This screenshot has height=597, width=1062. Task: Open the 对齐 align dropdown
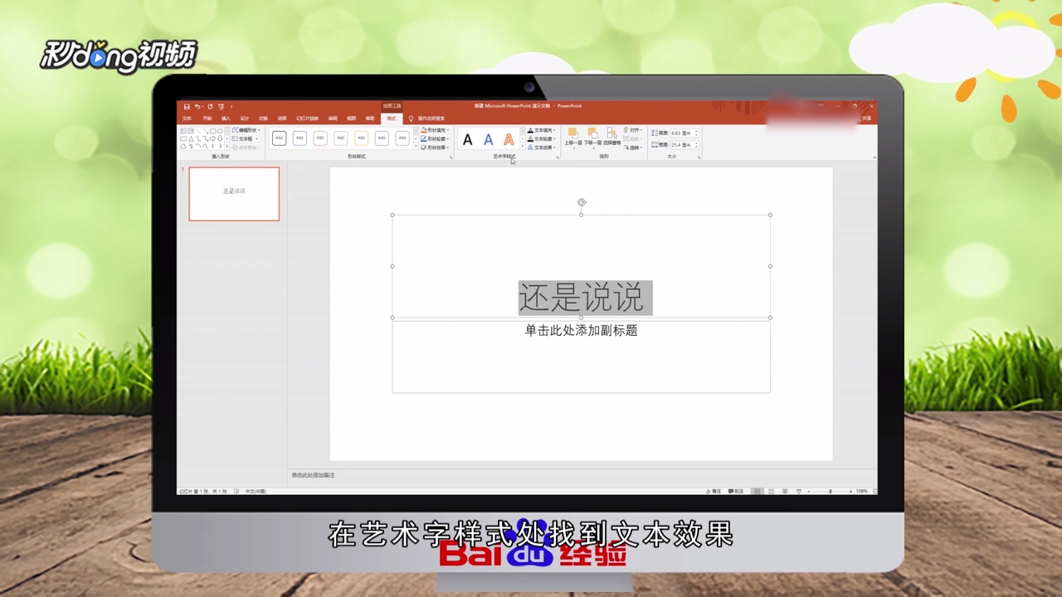click(634, 130)
